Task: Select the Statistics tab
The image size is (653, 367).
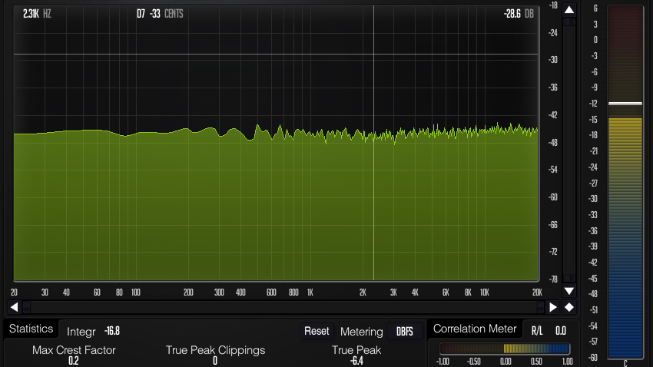Action: 31,329
